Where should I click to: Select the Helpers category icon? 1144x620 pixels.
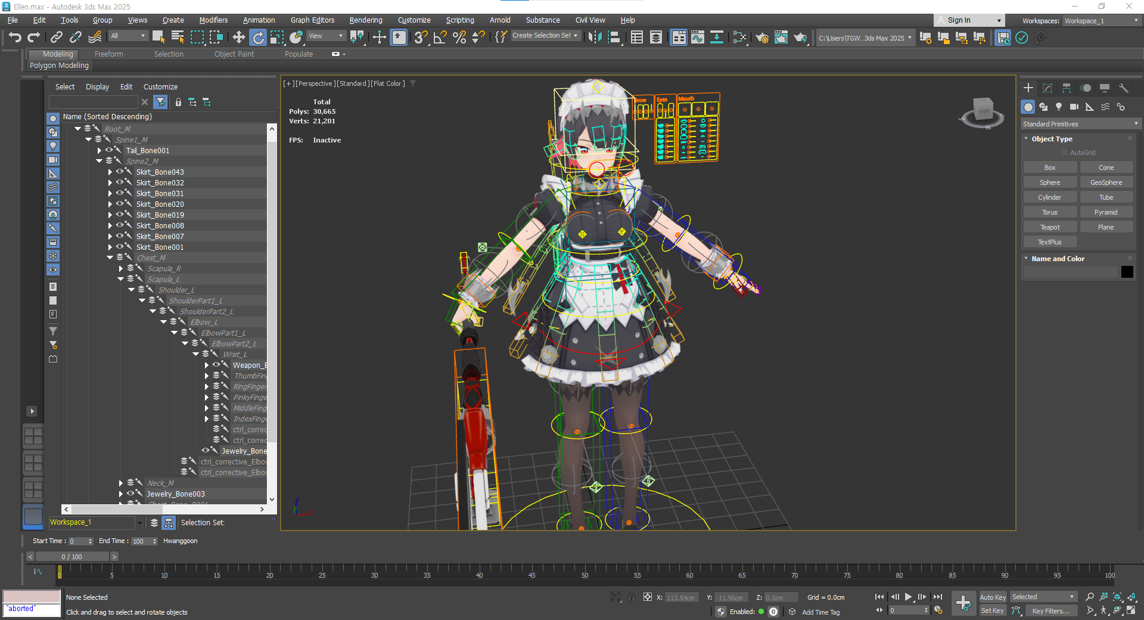coord(1090,107)
